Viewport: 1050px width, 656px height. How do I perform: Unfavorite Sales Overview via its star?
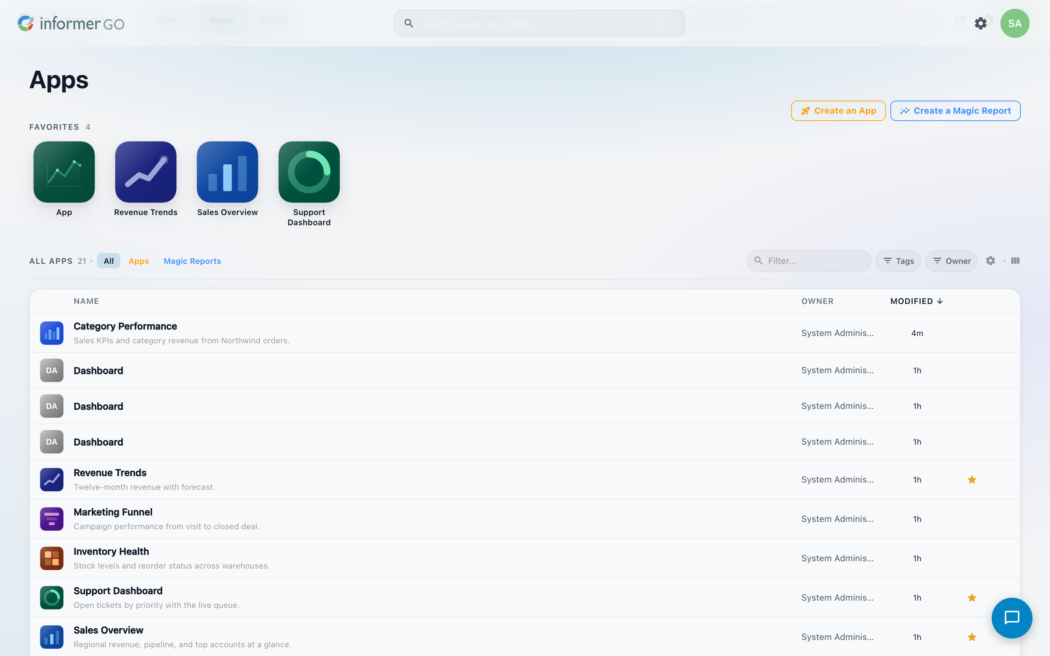pyautogui.click(x=972, y=637)
